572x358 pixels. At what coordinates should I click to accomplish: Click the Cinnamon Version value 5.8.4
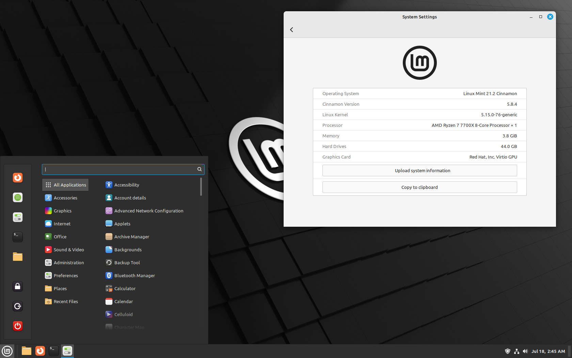pos(512,104)
